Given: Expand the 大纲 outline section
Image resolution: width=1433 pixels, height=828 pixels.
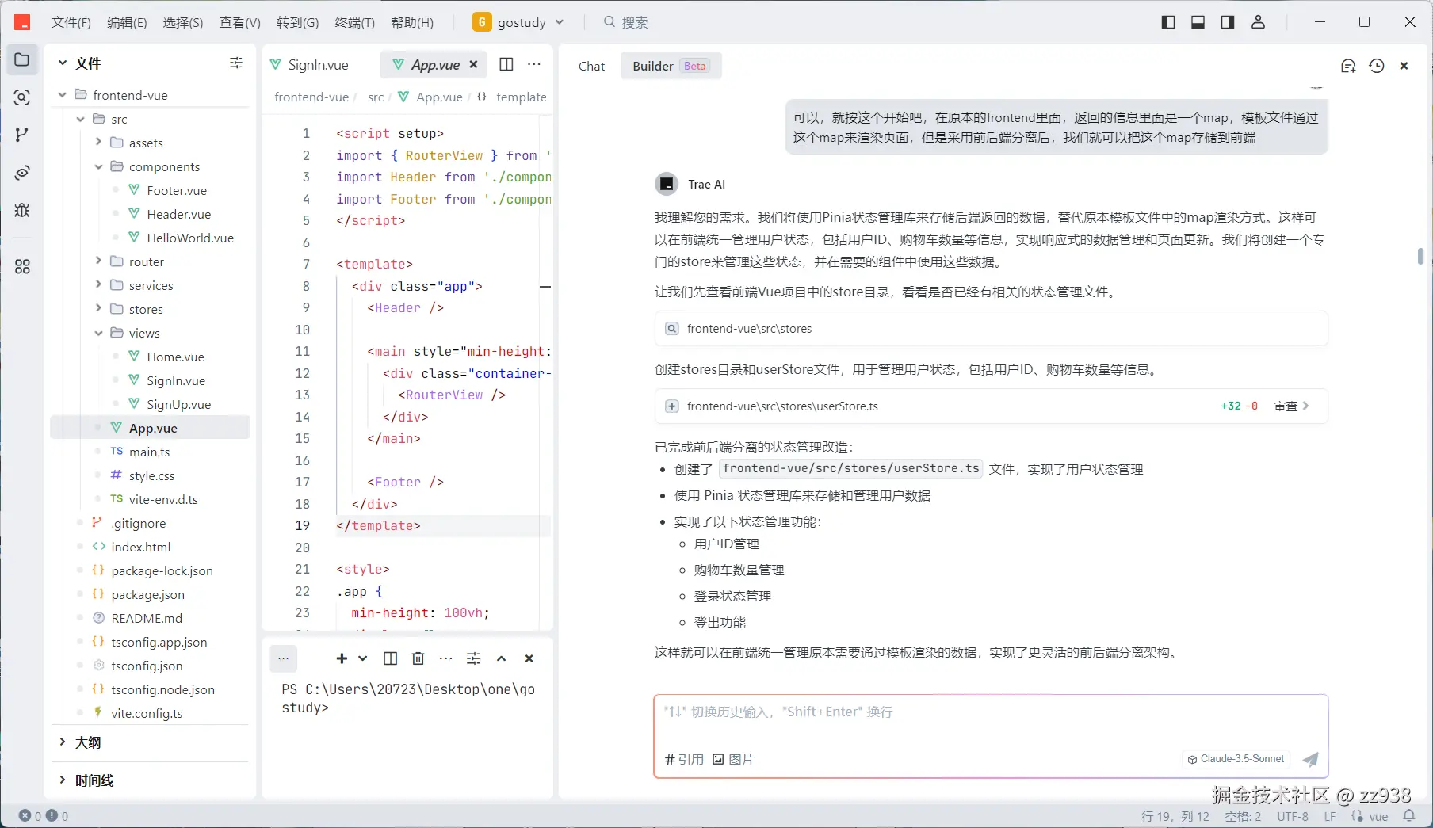Looking at the screenshot, I should [63, 742].
